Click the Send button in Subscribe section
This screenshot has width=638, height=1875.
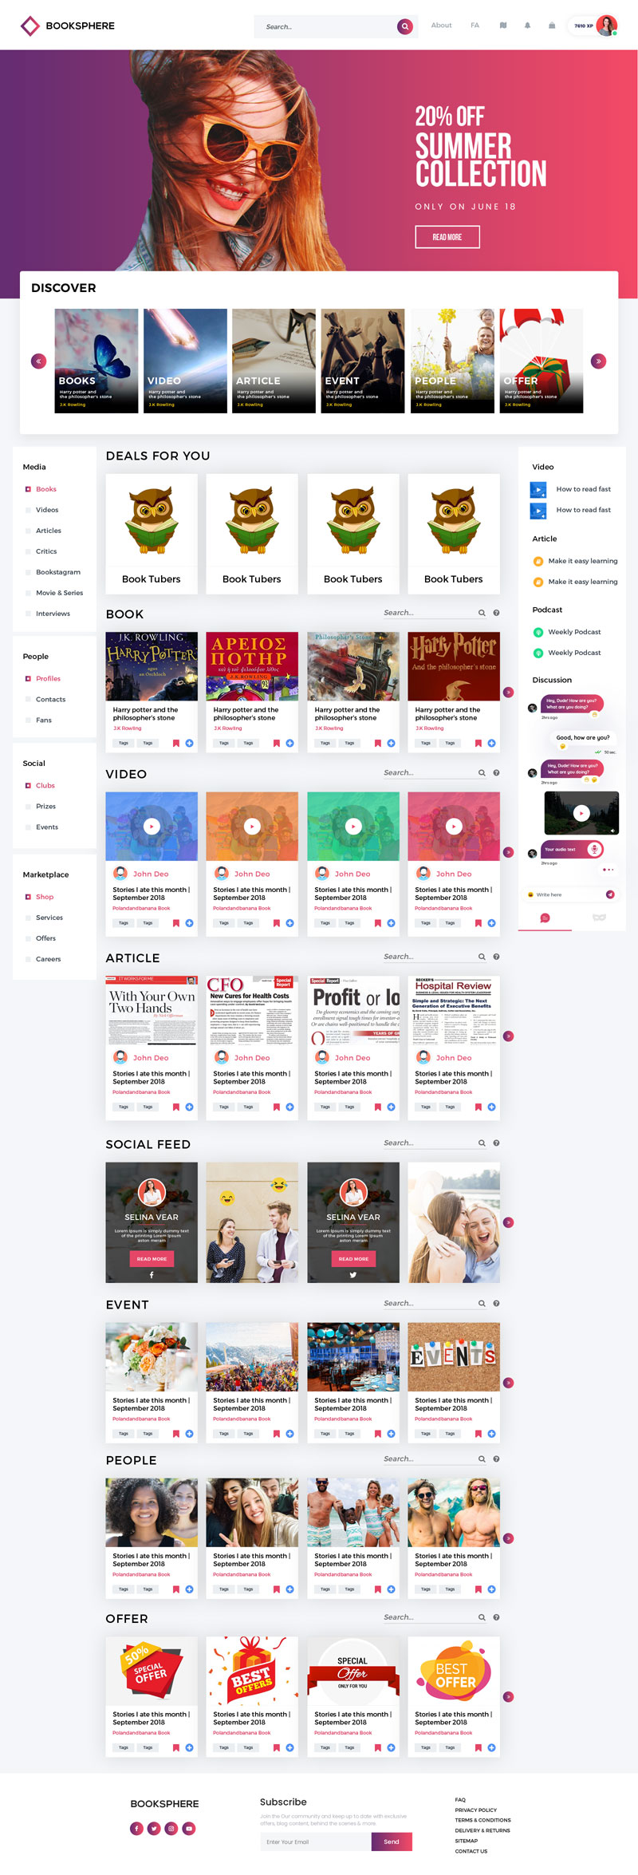(x=392, y=1841)
